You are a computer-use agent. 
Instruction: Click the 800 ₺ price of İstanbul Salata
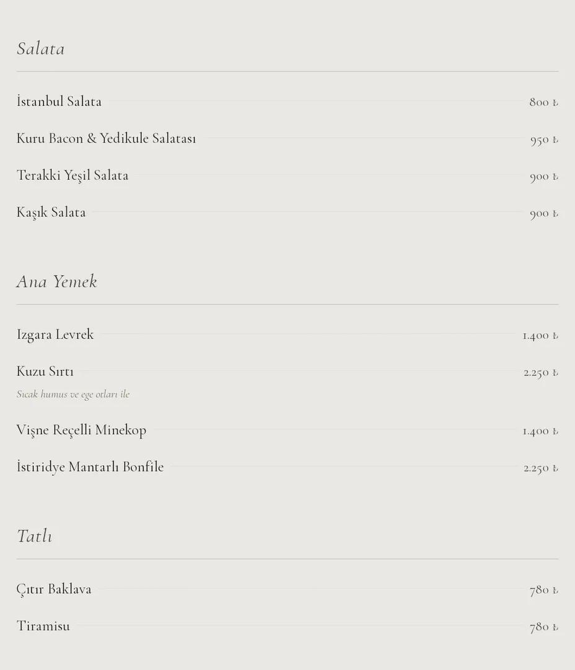(x=544, y=102)
